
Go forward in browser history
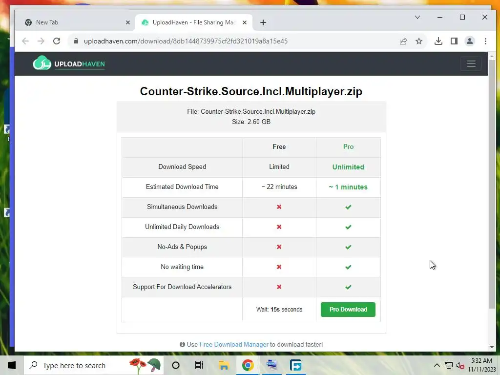pyautogui.click(x=41, y=41)
